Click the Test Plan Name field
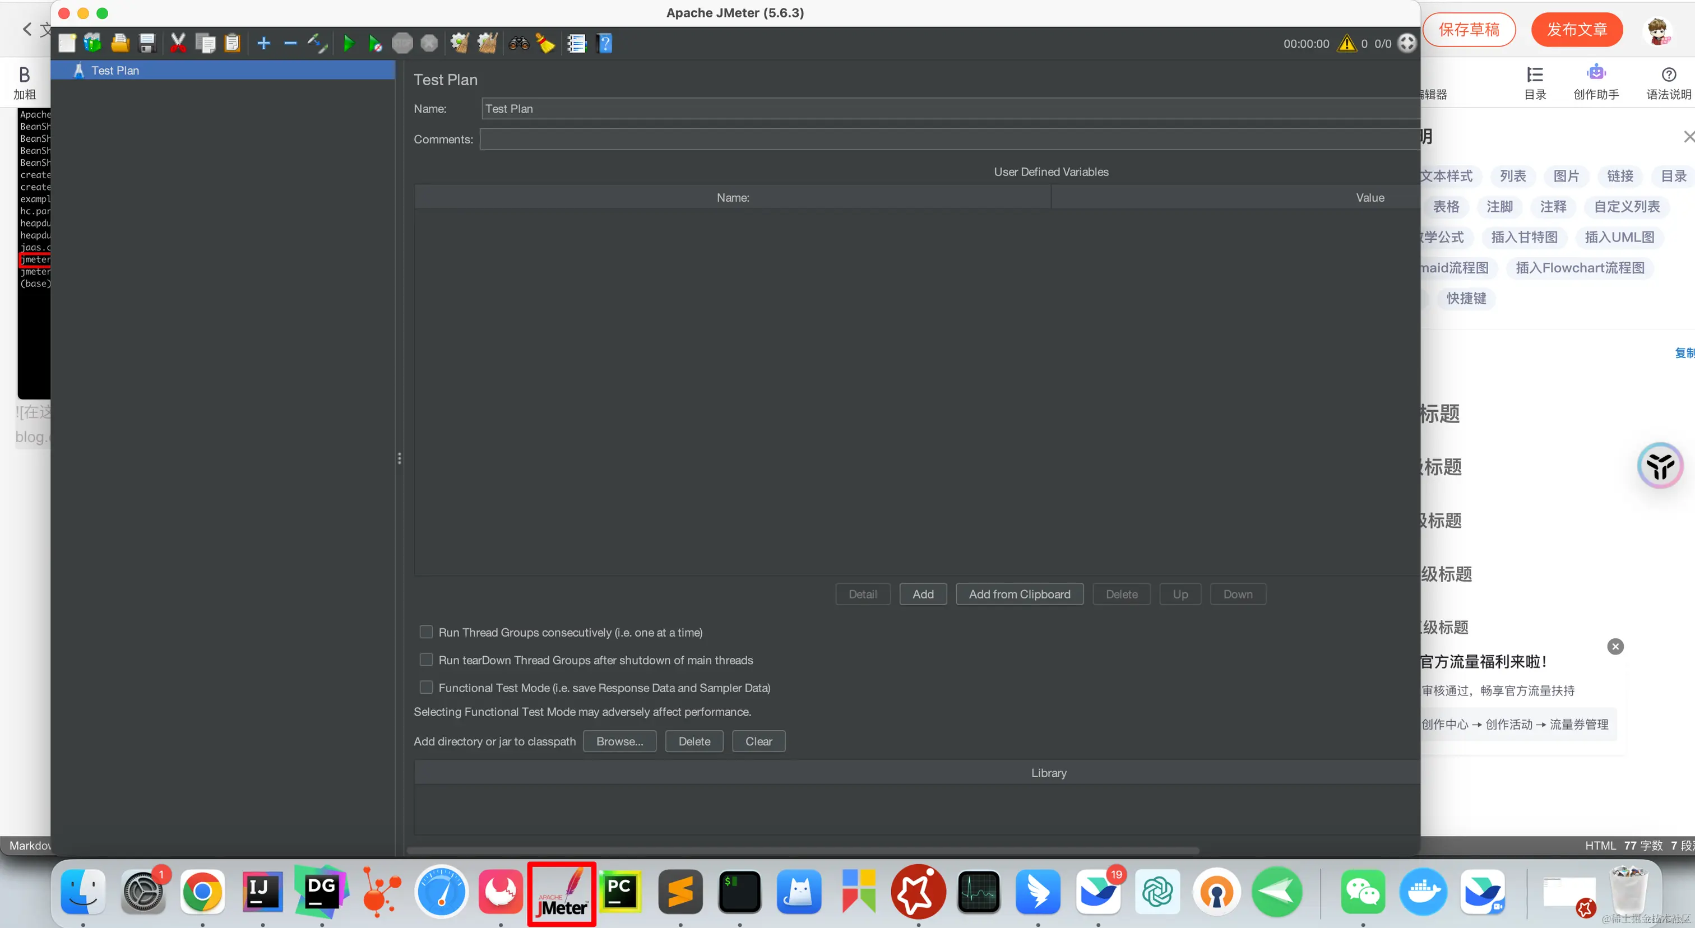The height and width of the screenshot is (928, 1695). 950,109
